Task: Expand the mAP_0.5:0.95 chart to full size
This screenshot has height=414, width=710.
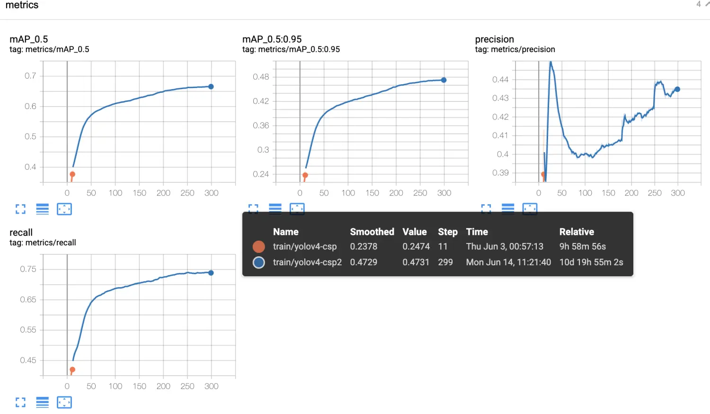Action: [x=253, y=209]
